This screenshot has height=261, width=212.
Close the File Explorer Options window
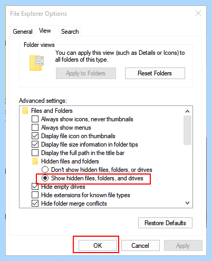coord(198,13)
